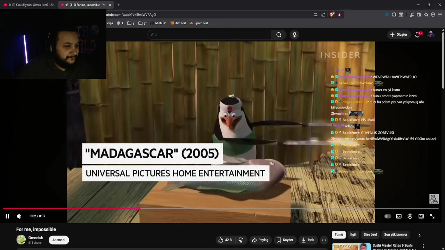Viewport: 445px width, 250px height.
Task: Open the Leo AI sparkle icon
Action: coord(426,15)
